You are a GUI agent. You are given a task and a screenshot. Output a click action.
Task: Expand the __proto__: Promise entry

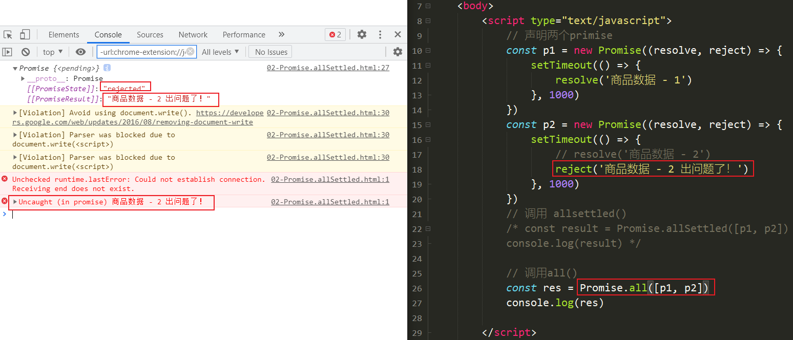(23, 78)
